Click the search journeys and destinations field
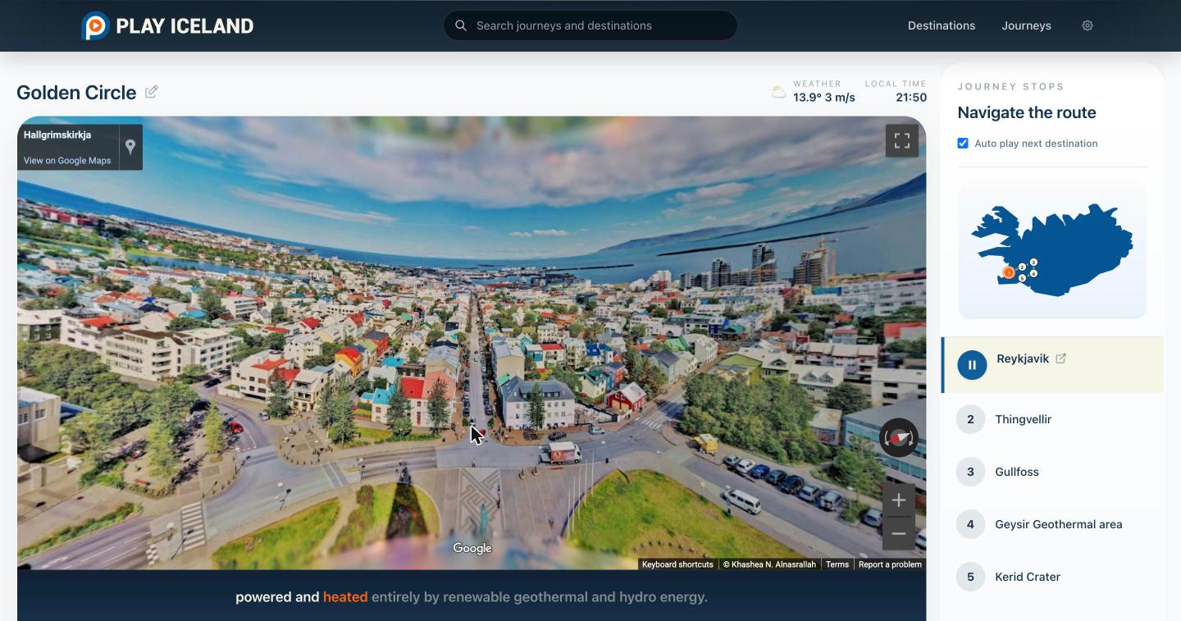Image resolution: width=1181 pixels, height=621 pixels. tap(590, 25)
